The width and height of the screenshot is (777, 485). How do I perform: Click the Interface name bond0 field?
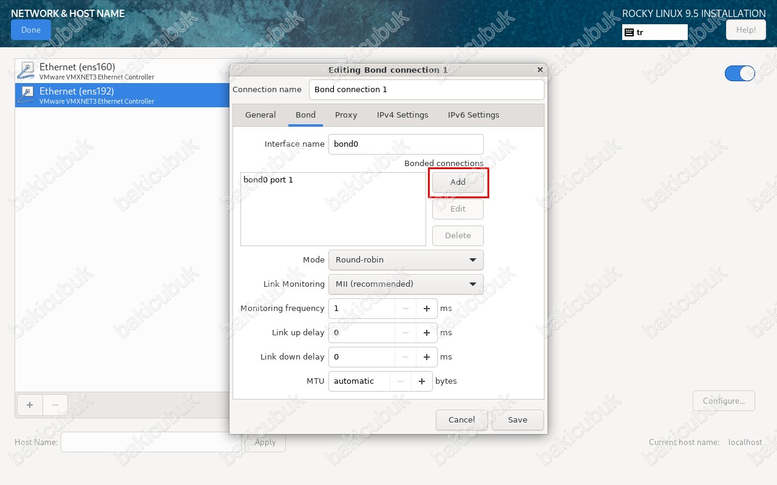(405, 144)
